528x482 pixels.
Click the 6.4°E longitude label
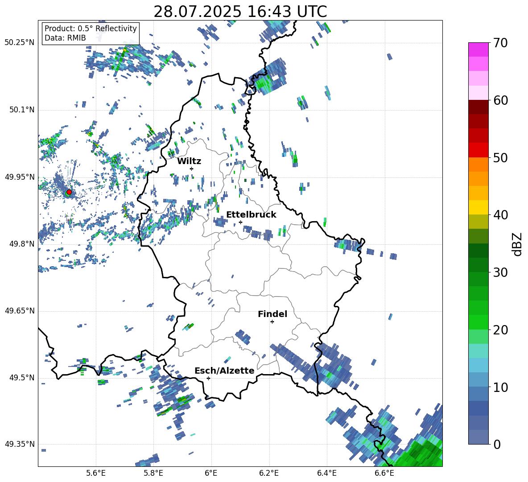coord(326,473)
